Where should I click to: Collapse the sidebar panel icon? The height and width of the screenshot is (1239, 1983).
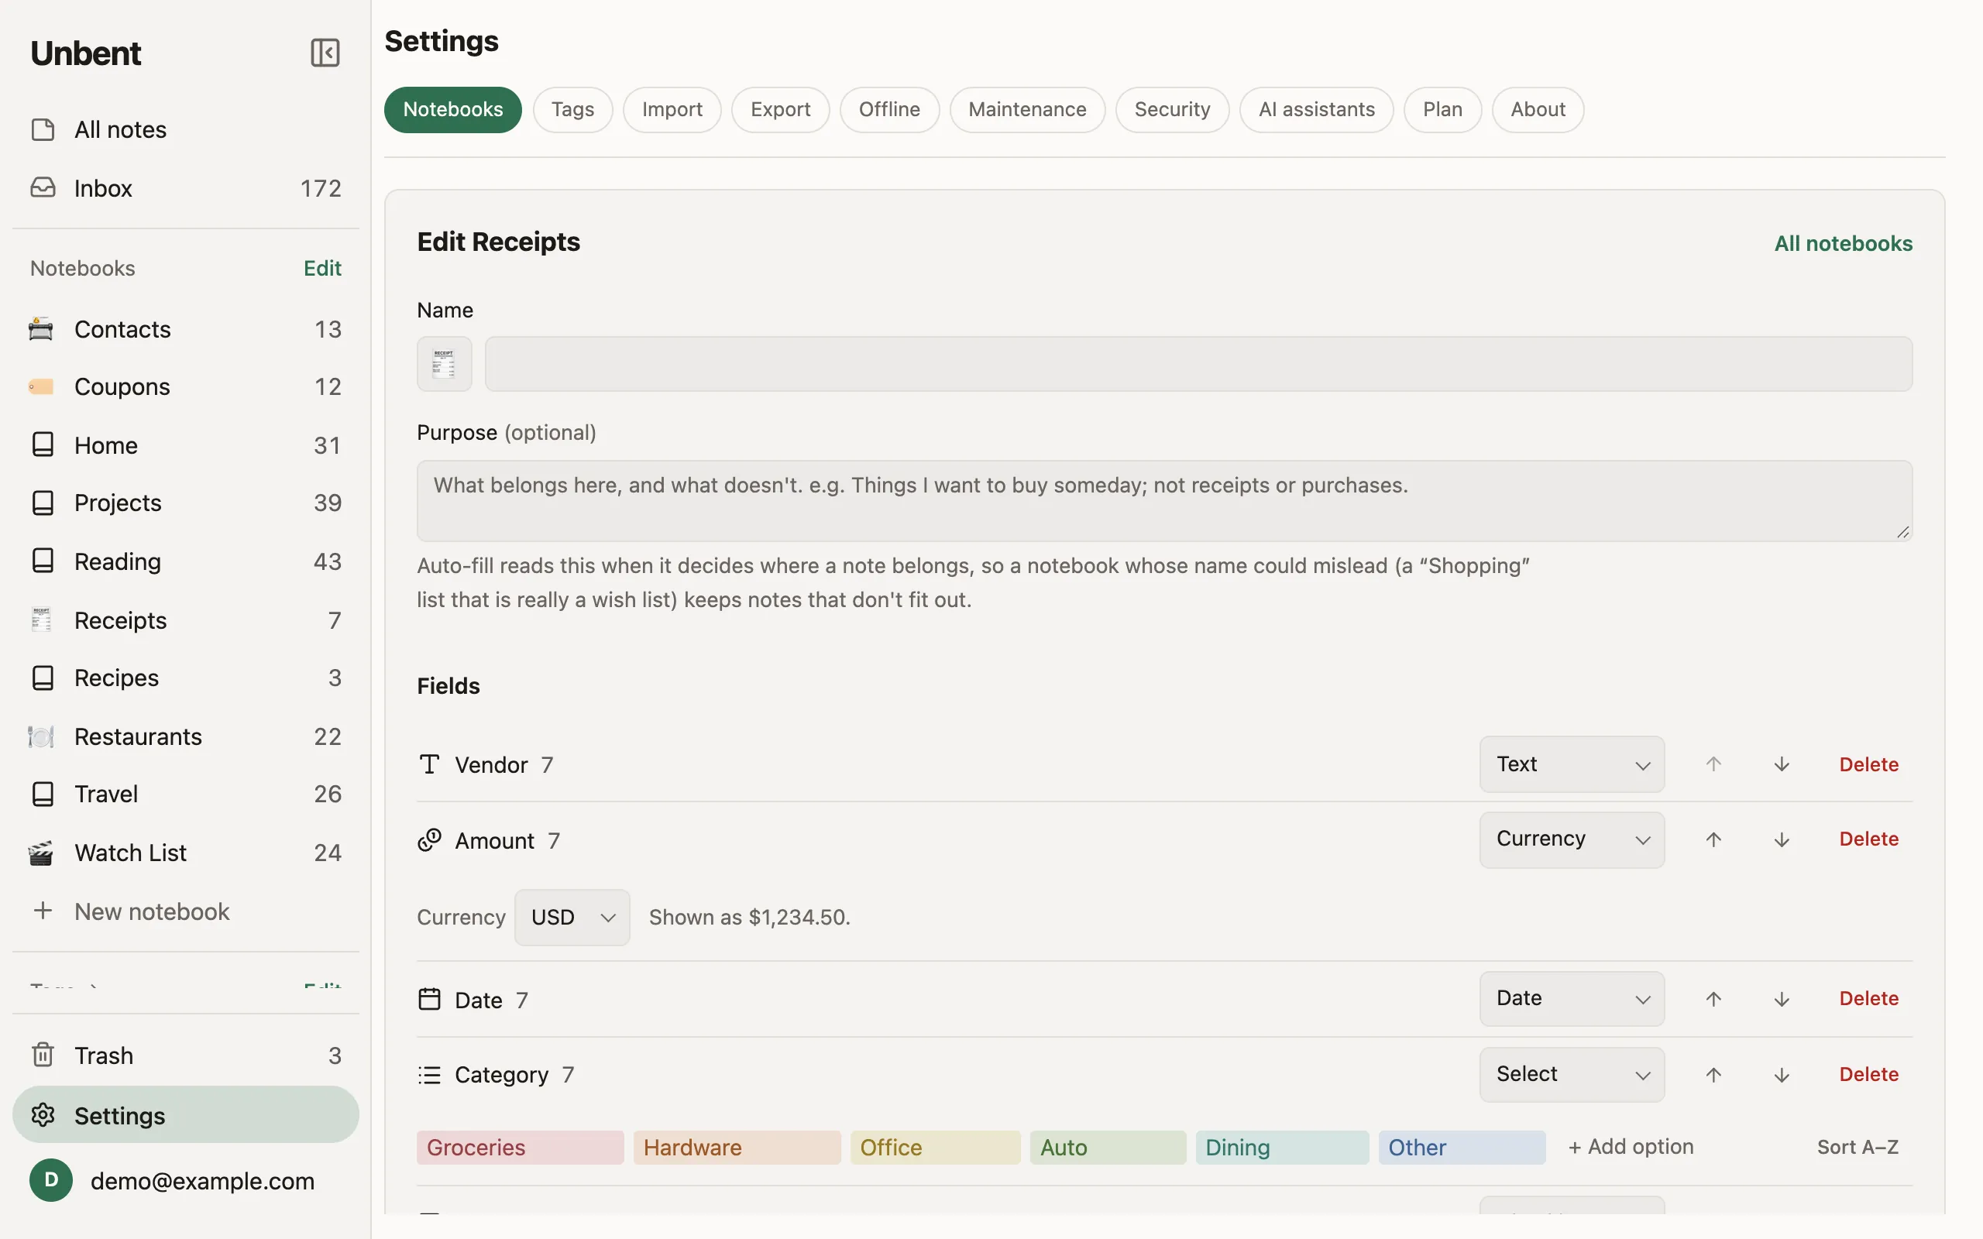coord(325,53)
